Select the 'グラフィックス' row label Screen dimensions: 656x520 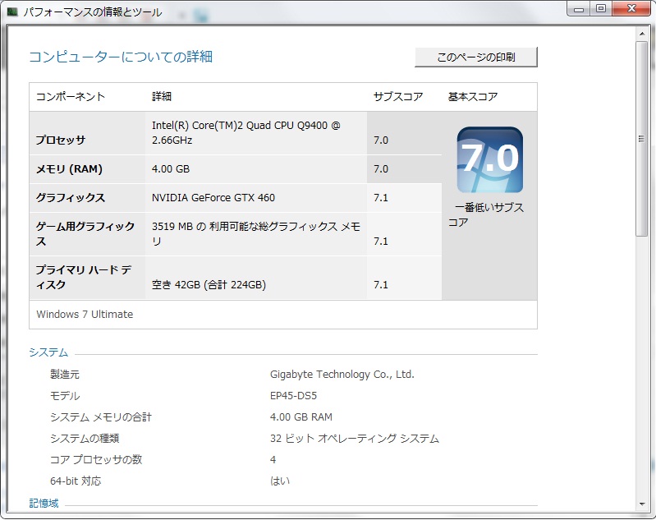coord(71,198)
